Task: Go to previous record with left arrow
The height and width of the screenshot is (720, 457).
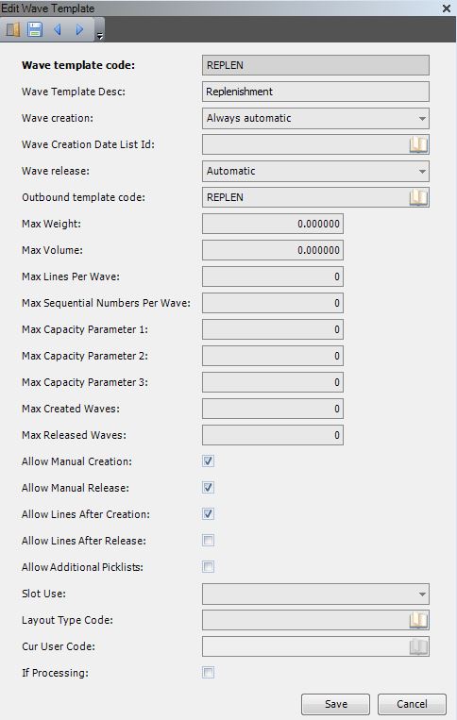Action: [58, 30]
